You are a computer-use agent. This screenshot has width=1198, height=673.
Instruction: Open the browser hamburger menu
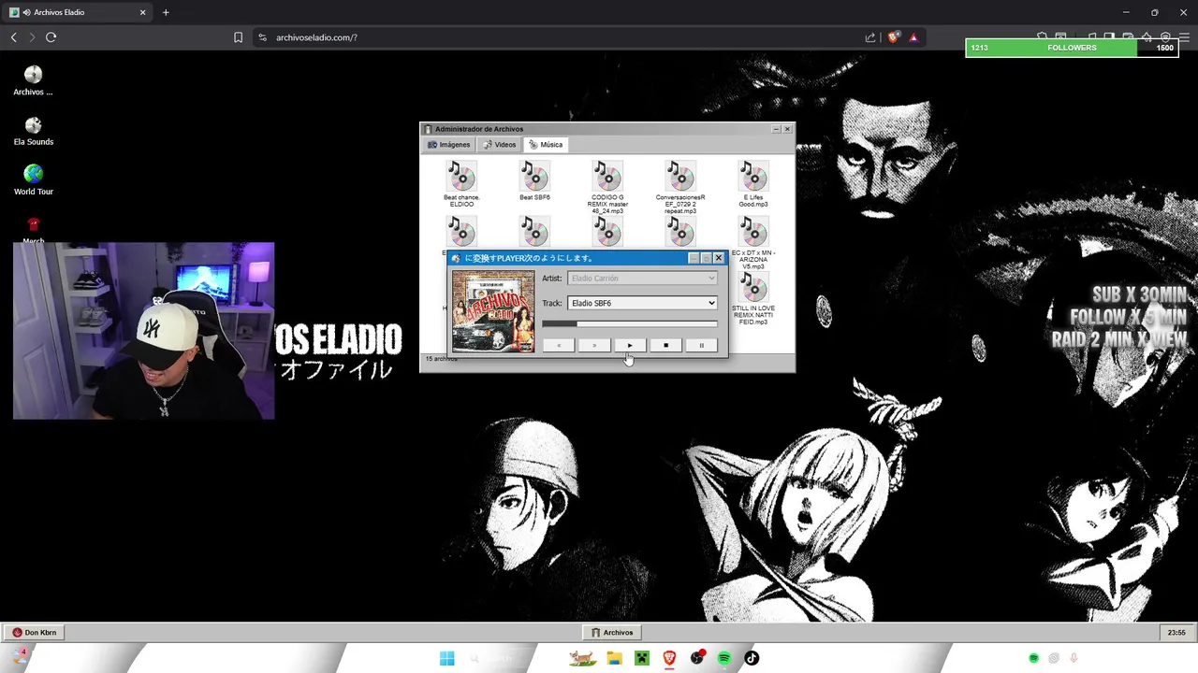tap(1184, 37)
